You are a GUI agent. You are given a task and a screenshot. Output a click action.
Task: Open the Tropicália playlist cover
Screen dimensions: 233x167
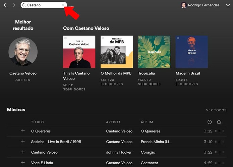tap(154, 52)
